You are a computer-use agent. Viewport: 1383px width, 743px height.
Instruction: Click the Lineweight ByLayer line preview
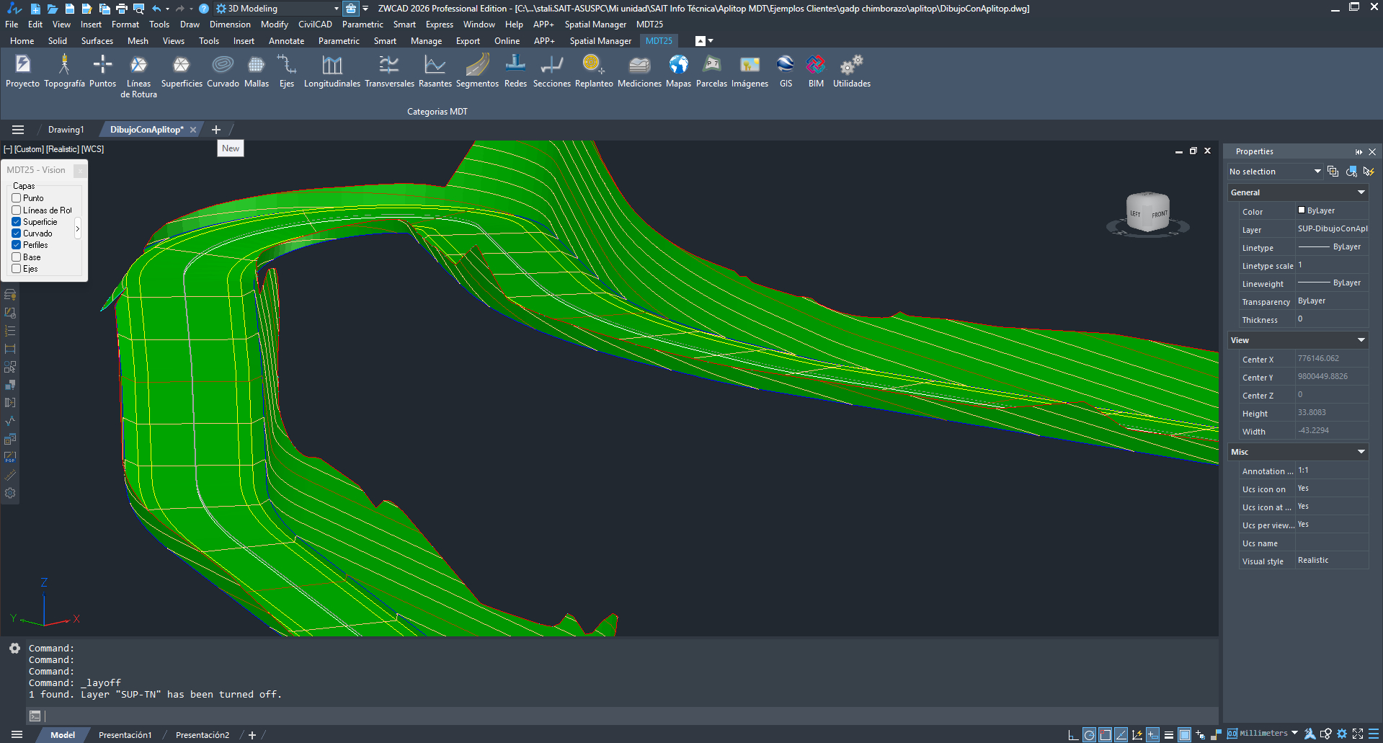pos(1314,282)
